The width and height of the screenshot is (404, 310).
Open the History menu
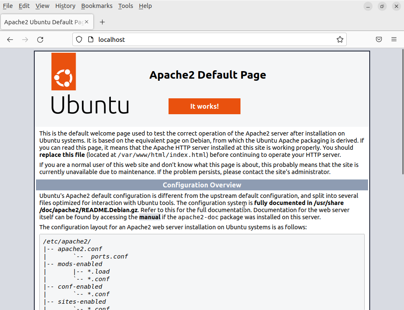coord(65,6)
